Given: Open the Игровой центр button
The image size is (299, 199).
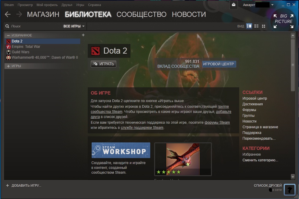Looking at the screenshot, I should point(219,64).
